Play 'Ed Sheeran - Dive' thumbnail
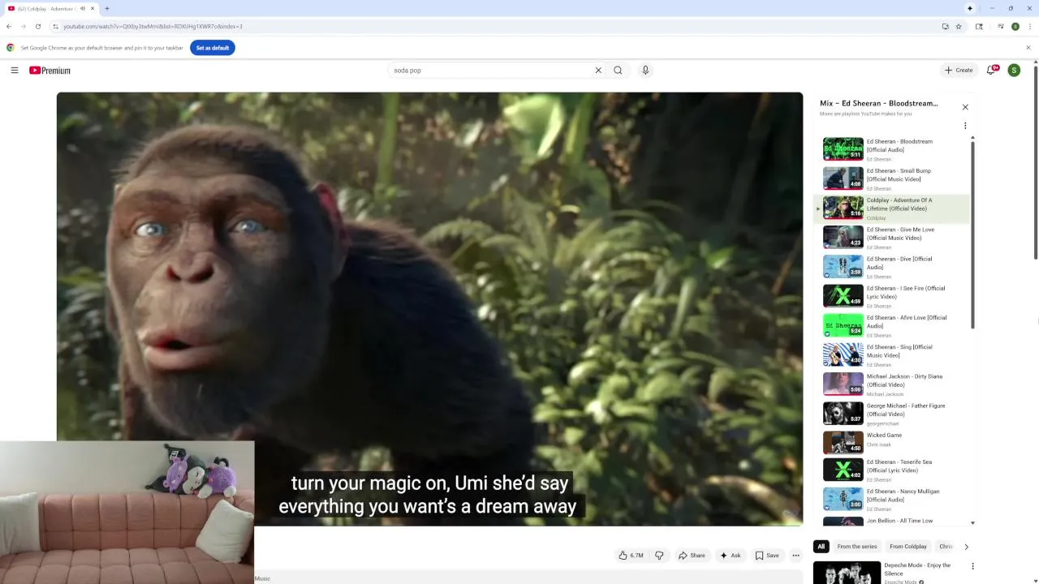This screenshot has height=584, width=1039. pyautogui.click(x=843, y=267)
